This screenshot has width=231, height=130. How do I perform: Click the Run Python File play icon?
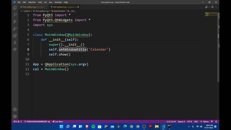(x=206, y=7)
